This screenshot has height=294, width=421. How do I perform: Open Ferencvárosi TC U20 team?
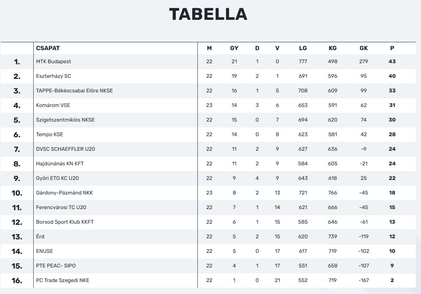pyautogui.click(x=61, y=207)
